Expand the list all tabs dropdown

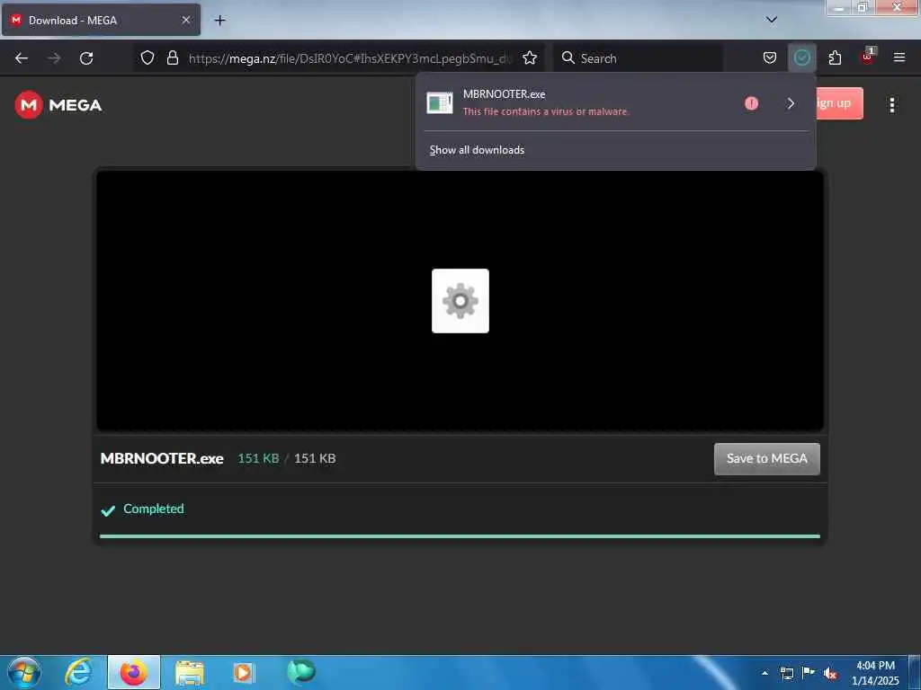[771, 20]
